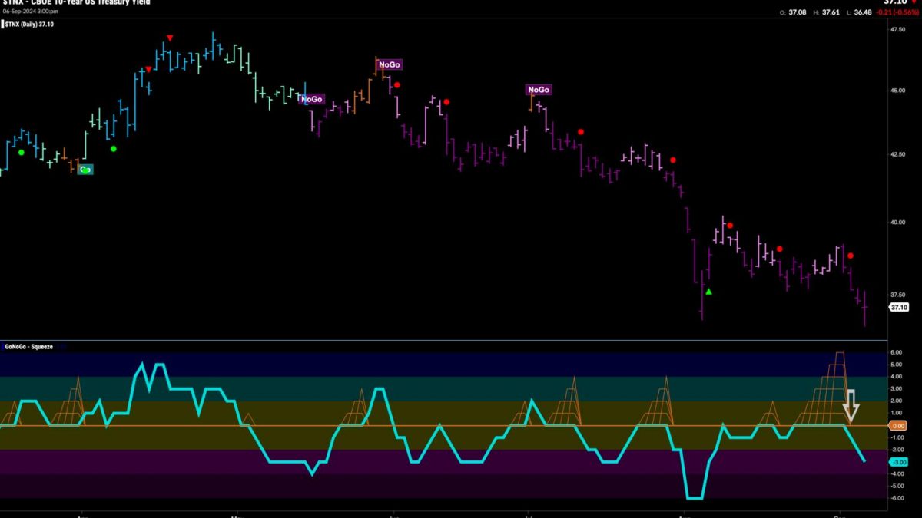Click the 42.50 price axis label
Screen dimensions: 922x518
(x=898, y=154)
